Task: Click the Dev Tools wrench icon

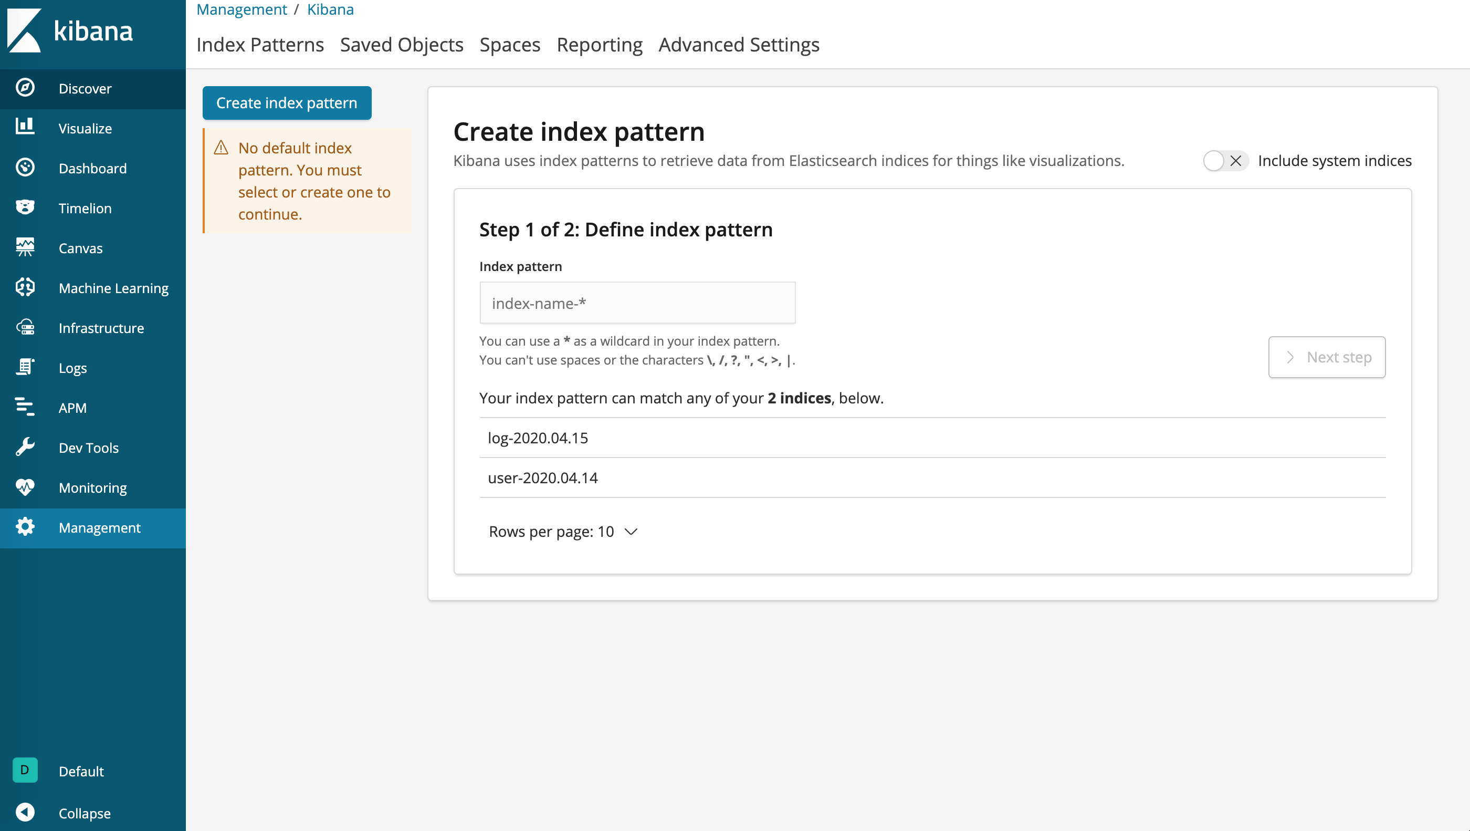Action: click(25, 447)
